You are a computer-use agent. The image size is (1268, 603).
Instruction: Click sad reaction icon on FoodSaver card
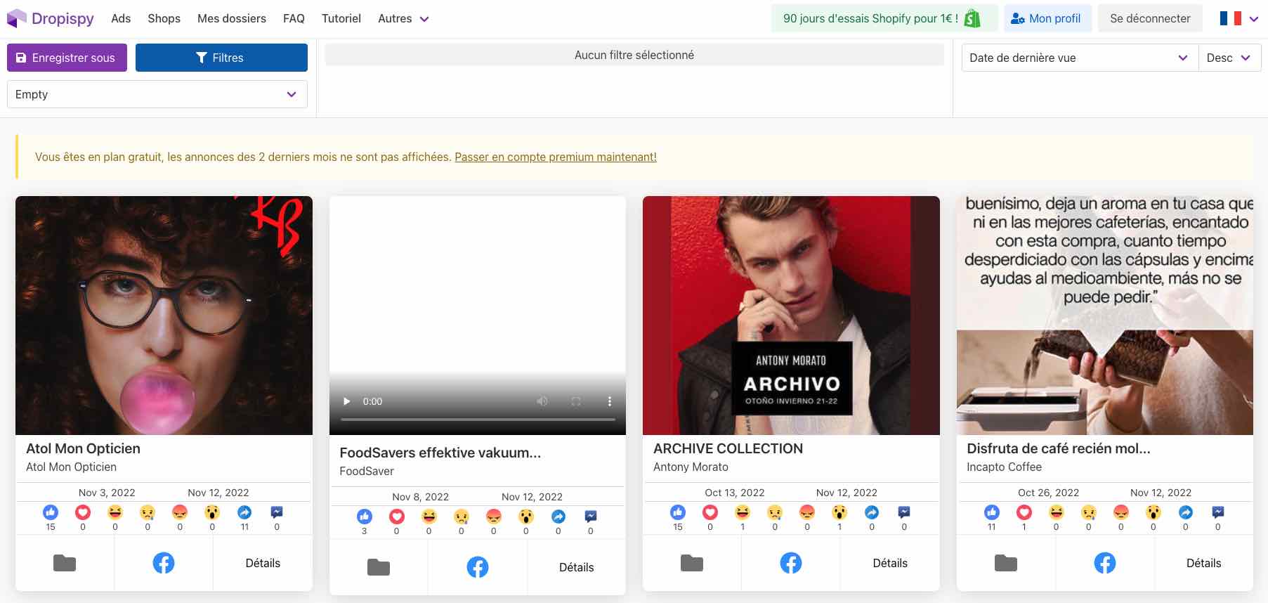[x=462, y=517]
